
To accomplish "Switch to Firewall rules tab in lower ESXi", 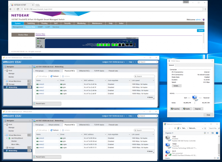I will [113, 125].
